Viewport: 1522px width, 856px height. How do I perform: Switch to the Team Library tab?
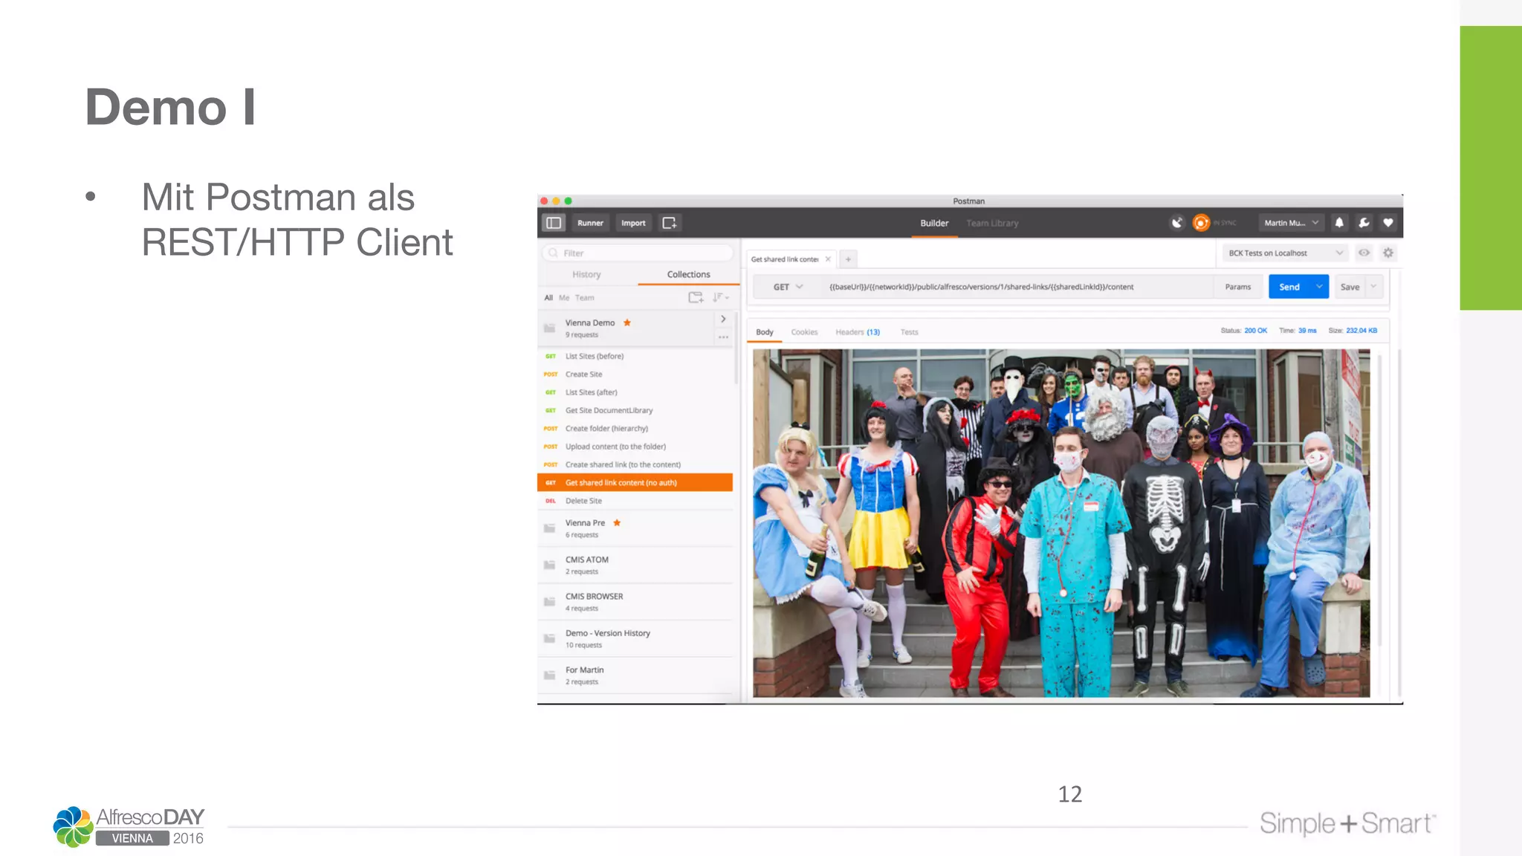click(x=992, y=223)
